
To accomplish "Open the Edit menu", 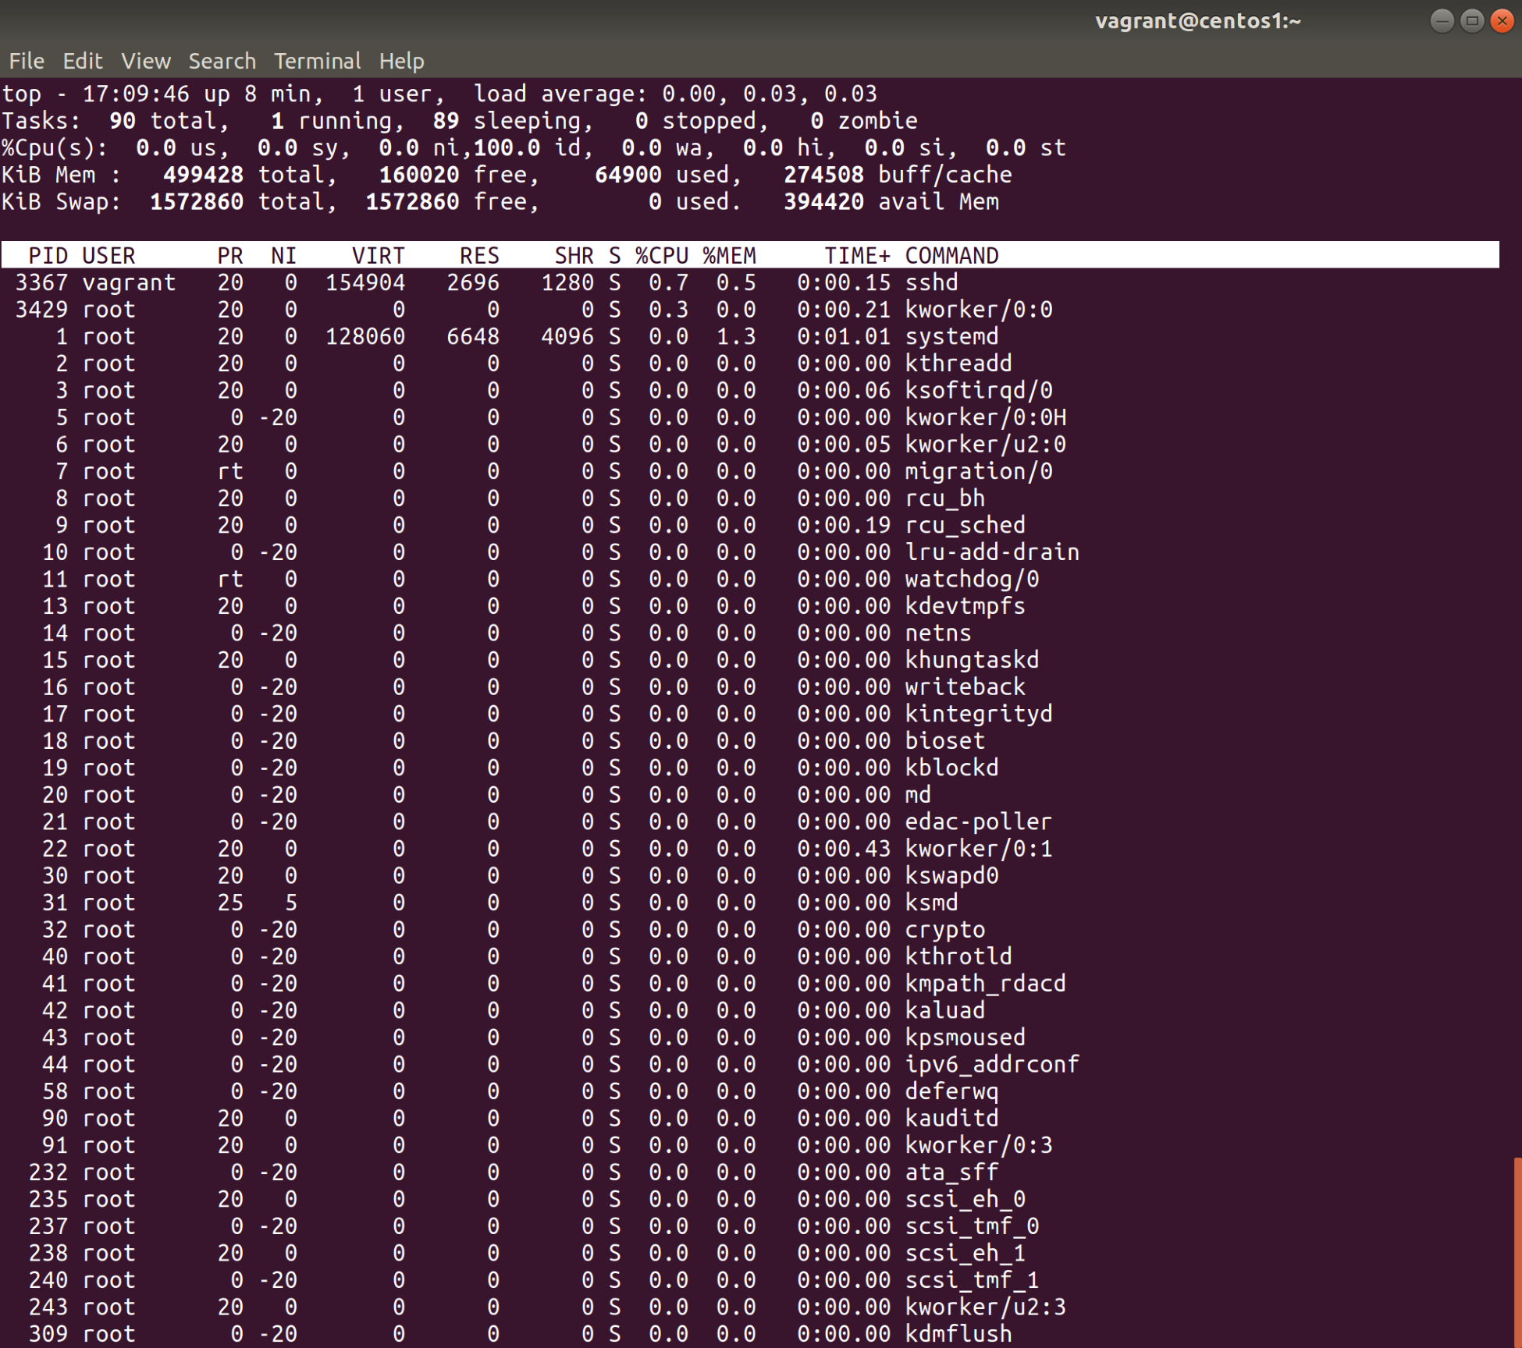I will (x=82, y=61).
